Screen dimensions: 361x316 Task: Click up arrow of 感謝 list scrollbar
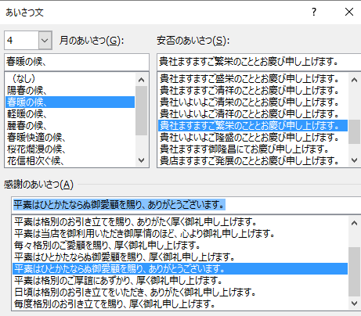coord(354,223)
